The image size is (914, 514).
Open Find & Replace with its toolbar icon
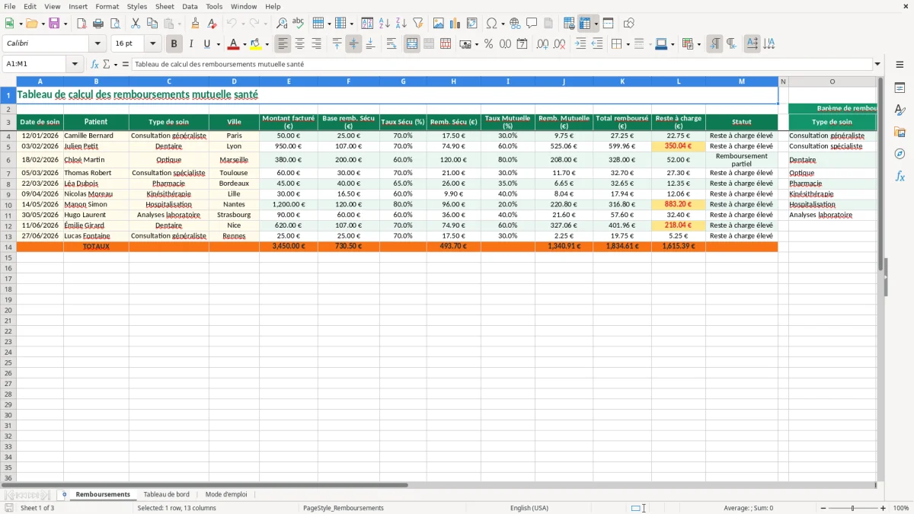pyautogui.click(x=282, y=24)
